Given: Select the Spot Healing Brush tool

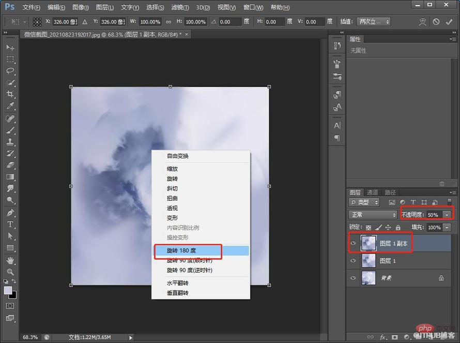Looking at the screenshot, I should [10, 119].
